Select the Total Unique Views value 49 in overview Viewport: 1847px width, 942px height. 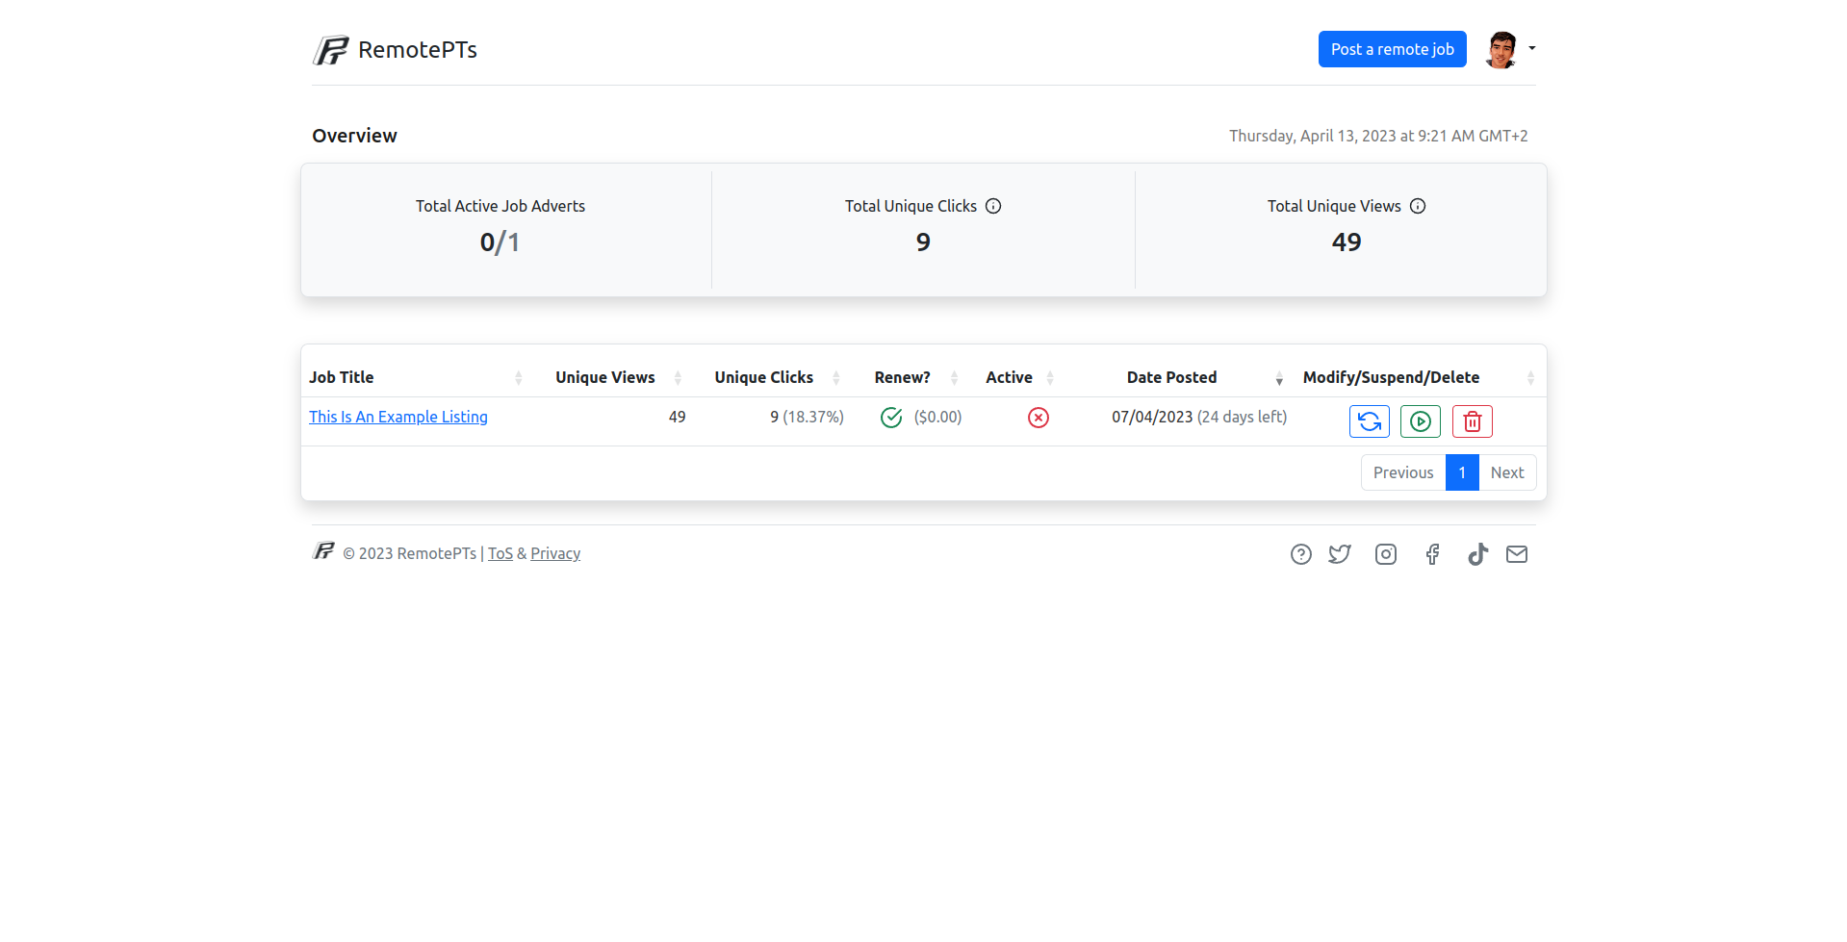click(x=1347, y=242)
